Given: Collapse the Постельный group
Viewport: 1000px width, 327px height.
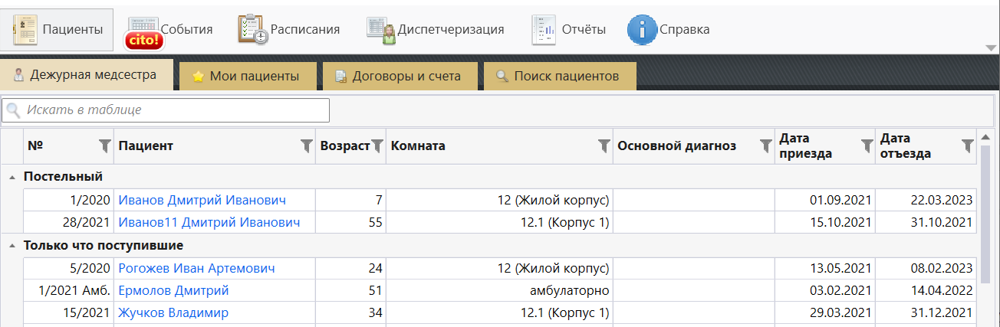Looking at the screenshot, I should point(12,177).
